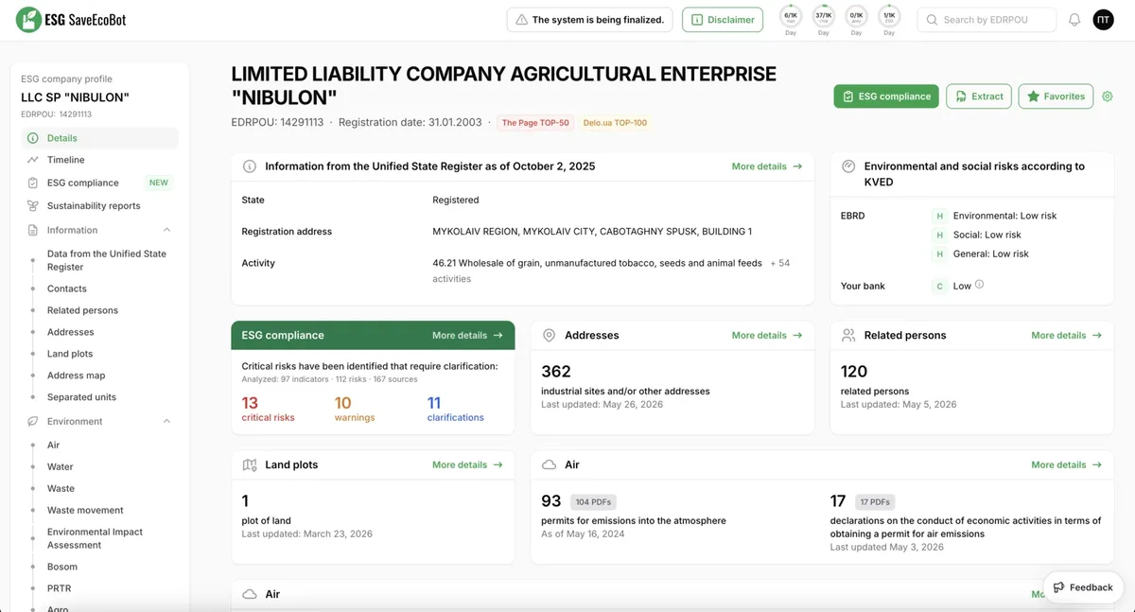Click the Extract button
Screen dimensions: 1135x612
click(979, 96)
